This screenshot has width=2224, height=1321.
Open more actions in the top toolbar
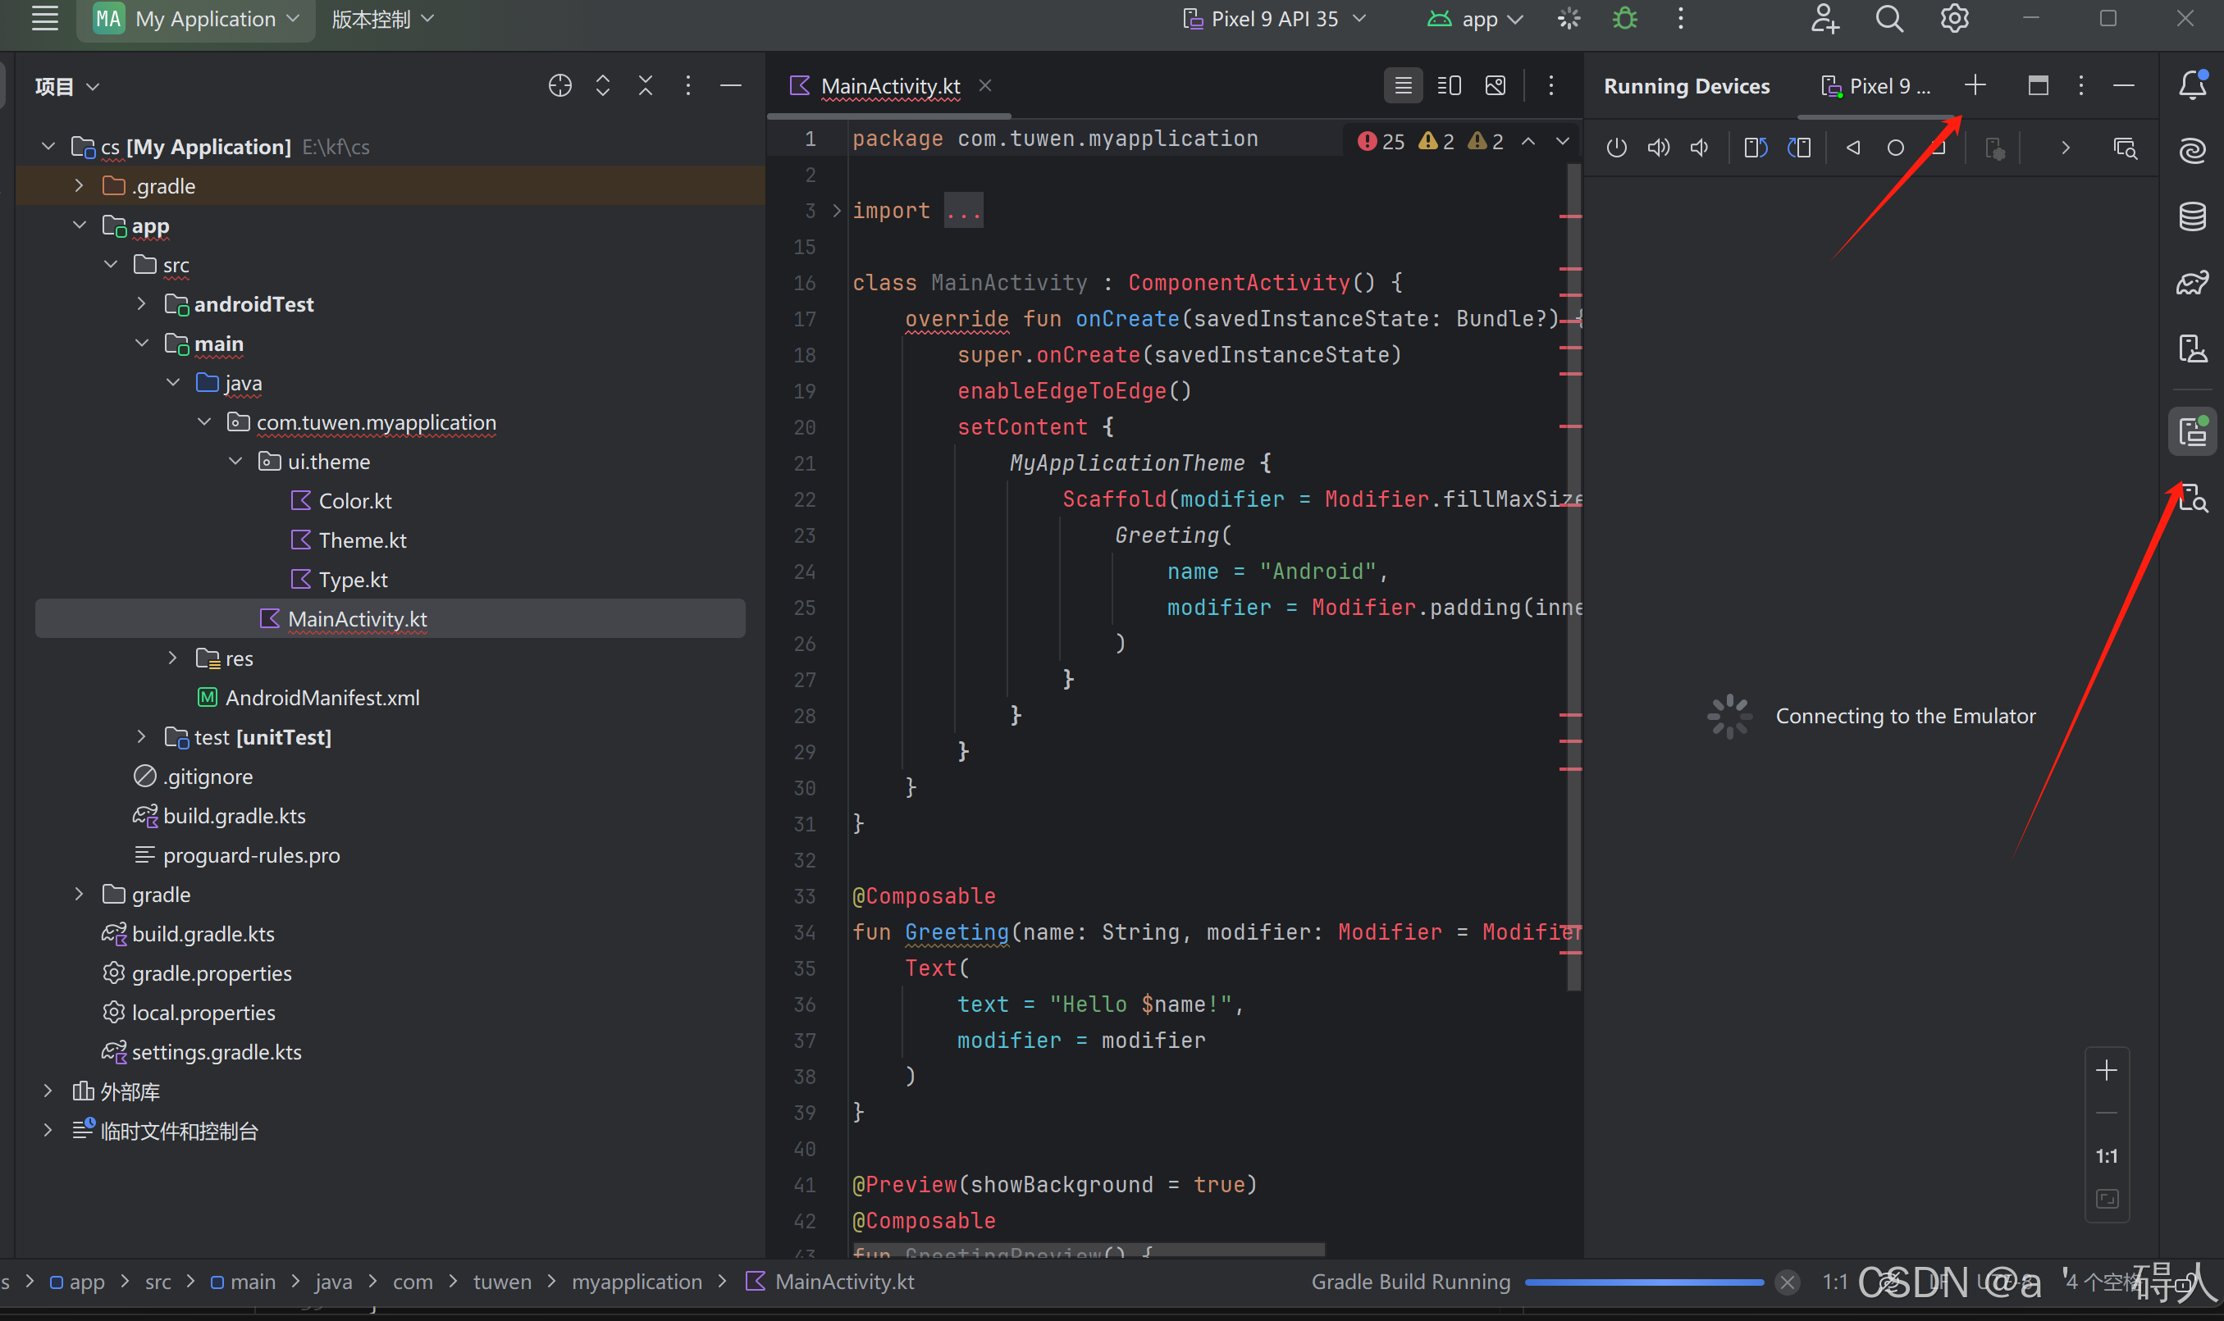[x=1681, y=19]
